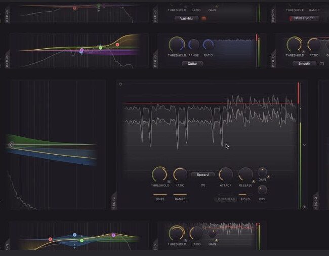Click the Attack knob in the center compressor
The image size is (329, 256).
click(226, 175)
